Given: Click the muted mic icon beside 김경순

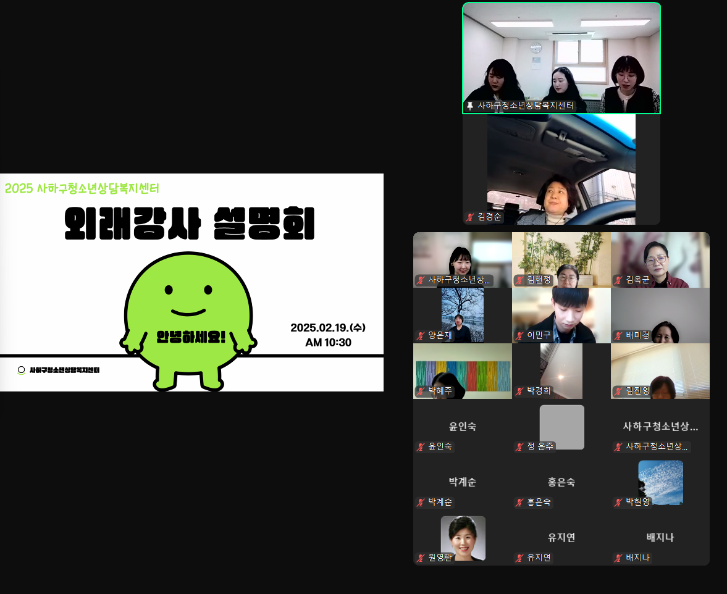Looking at the screenshot, I should coord(471,217).
